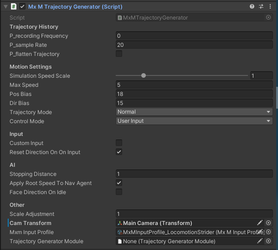Edit Cam Transform with pencil icon
The image size is (278, 250).
(x=260, y=223)
